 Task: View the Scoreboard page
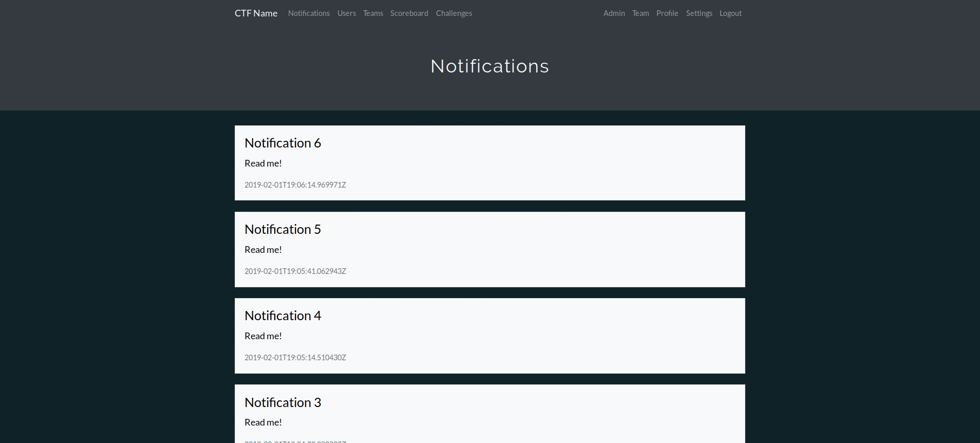pyautogui.click(x=409, y=13)
